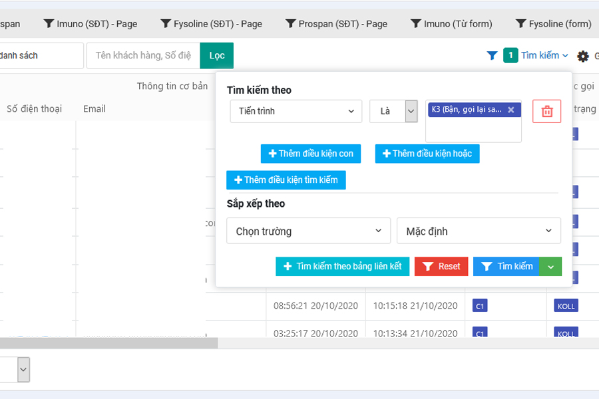Expand the Mặc định sort order dropdown
Image resolution: width=599 pixels, height=399 pixels.
pyautogui.click(x=479, y=231)
